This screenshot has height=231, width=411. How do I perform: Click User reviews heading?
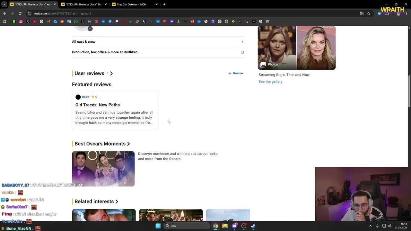[89, 73]
